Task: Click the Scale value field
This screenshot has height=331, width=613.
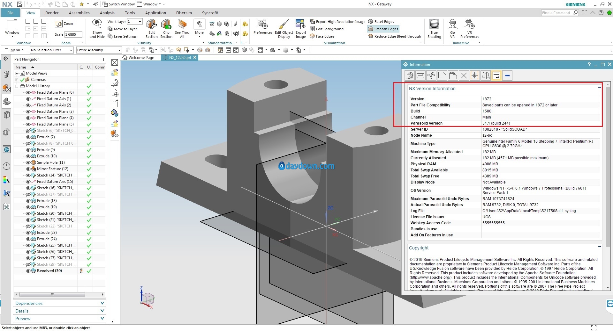Action: pos(73,34)
